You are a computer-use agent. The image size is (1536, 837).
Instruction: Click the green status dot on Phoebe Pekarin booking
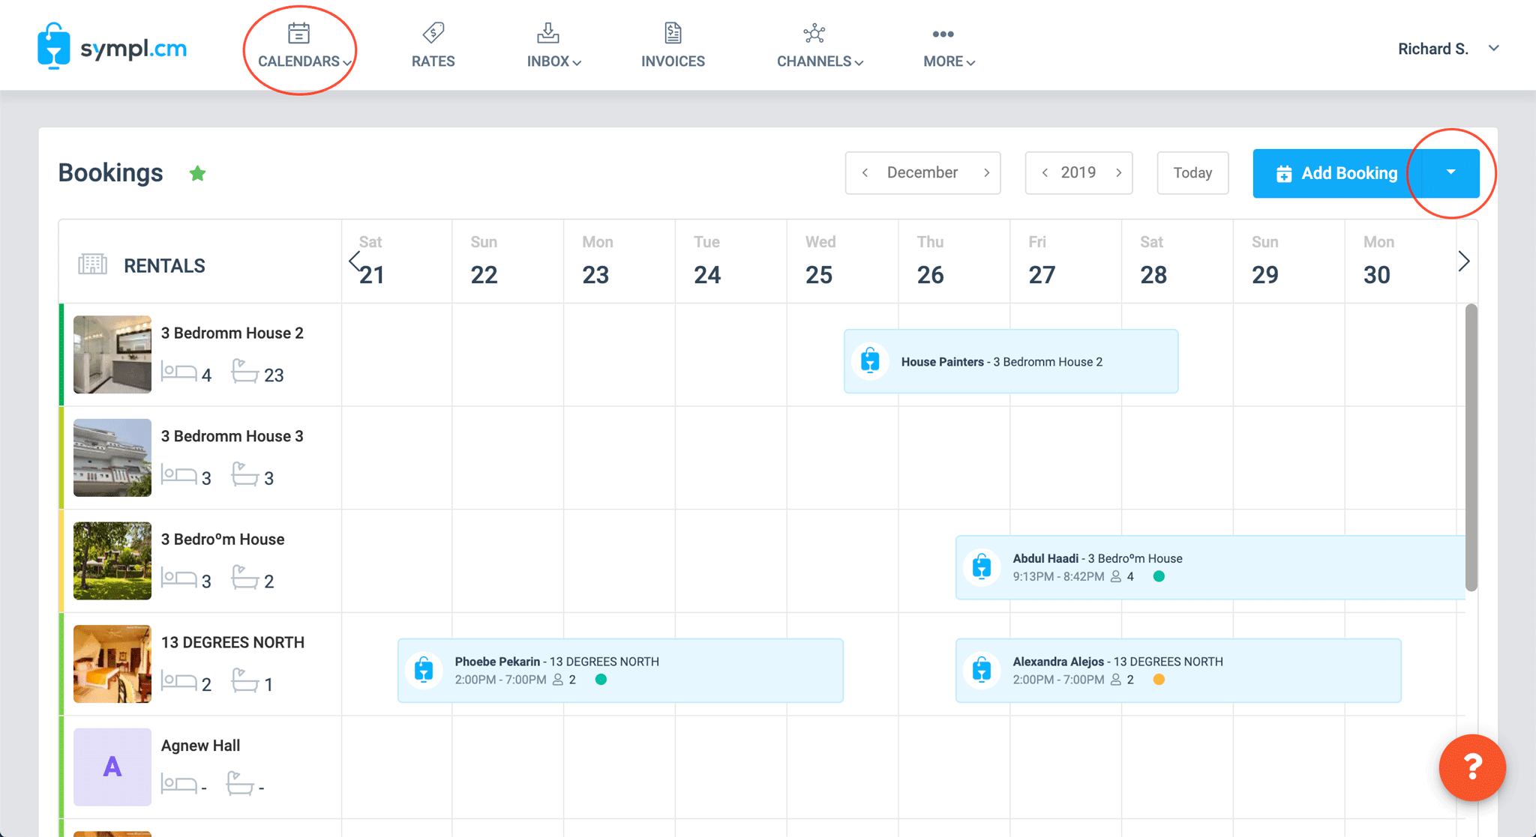click(601, 680)
